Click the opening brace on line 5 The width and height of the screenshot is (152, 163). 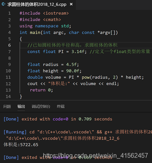21,39
